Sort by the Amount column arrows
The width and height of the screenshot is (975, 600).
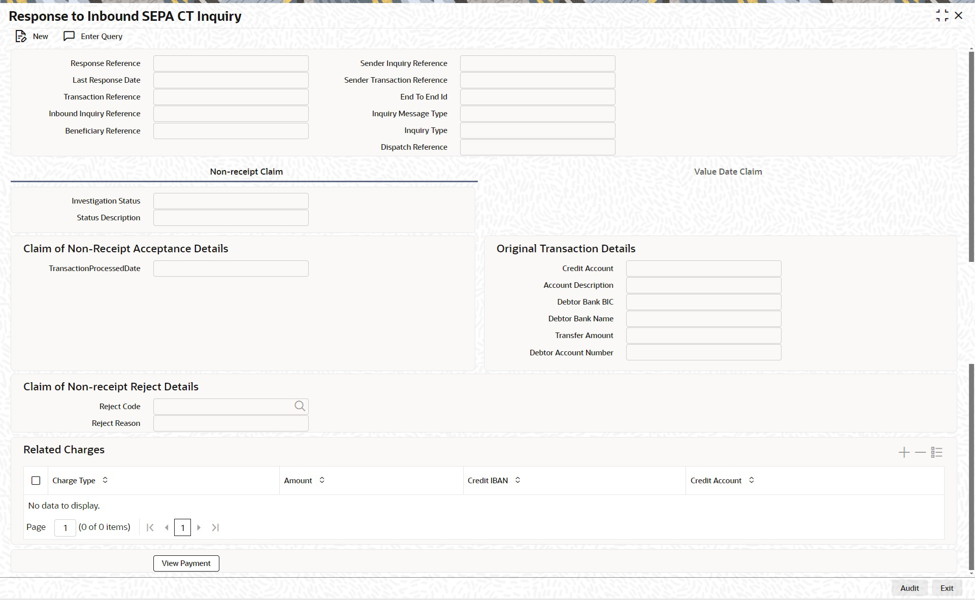coord(322,480)
